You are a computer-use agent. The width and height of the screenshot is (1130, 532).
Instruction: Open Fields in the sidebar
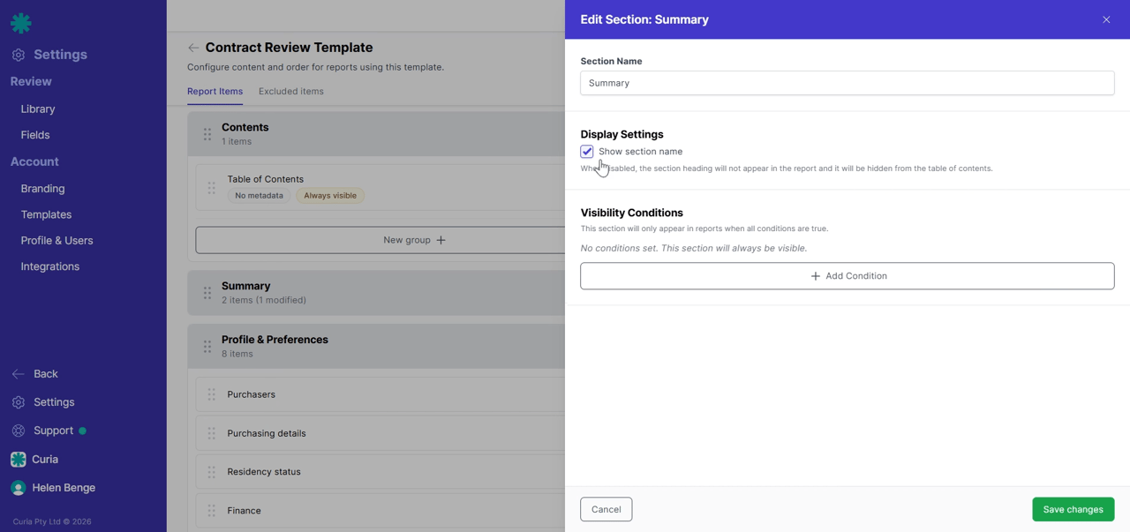35,135
